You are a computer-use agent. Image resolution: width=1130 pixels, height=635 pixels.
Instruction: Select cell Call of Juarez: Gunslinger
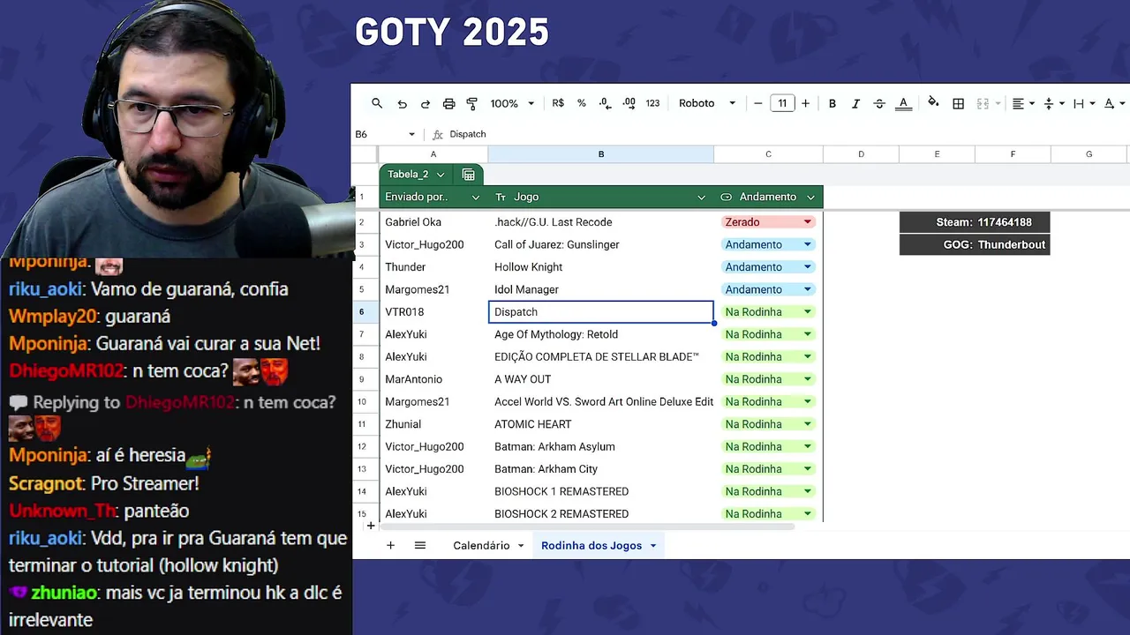pos(600,244)
